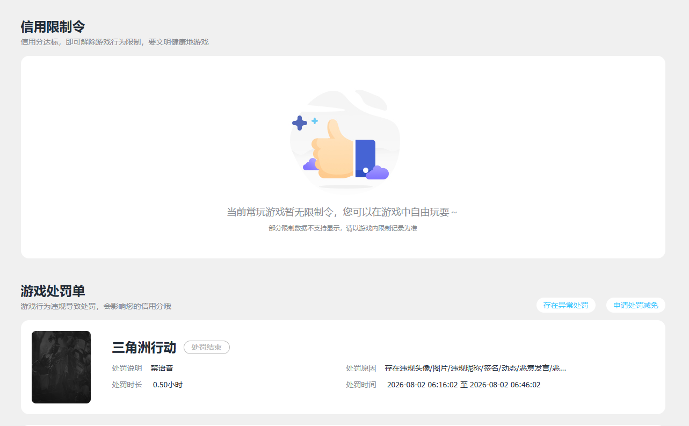The width and height of the screenshot is (689, 426).
Task: Open the 三角洲行动 game cover thumbnail
Action: coord(61,367)
